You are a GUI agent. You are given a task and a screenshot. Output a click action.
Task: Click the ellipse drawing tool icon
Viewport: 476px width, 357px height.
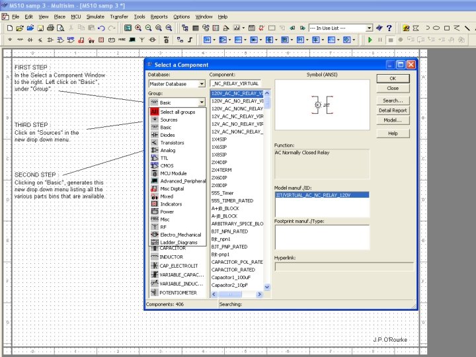pyautogui.click(x=436, y=28)
